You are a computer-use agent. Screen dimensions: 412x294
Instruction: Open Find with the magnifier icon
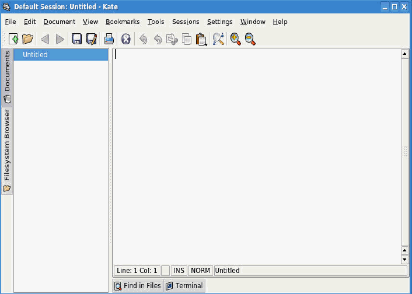(218, 39)
